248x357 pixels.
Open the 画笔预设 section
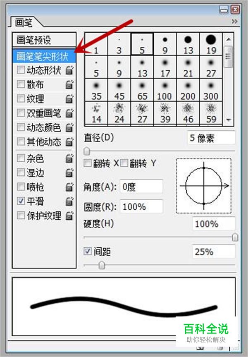click(44, 40)
